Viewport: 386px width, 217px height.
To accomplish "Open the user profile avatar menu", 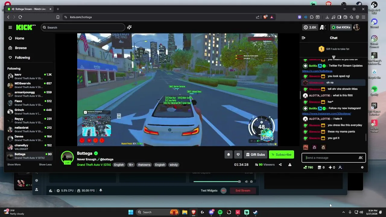I will point(356,27).
